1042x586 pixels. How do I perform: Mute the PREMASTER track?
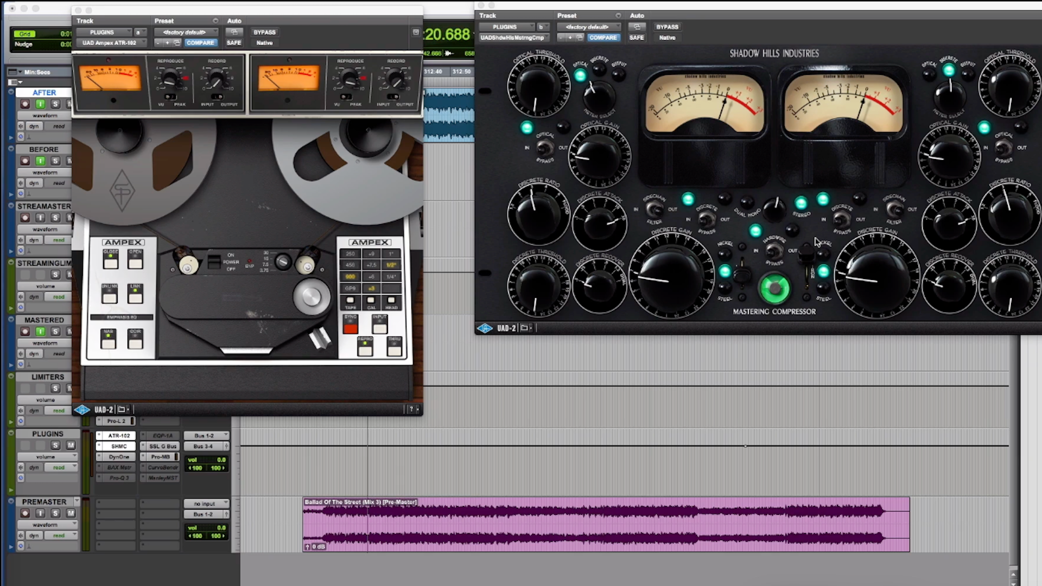point(71,513)
